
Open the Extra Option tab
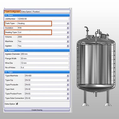tap(26, 12)
